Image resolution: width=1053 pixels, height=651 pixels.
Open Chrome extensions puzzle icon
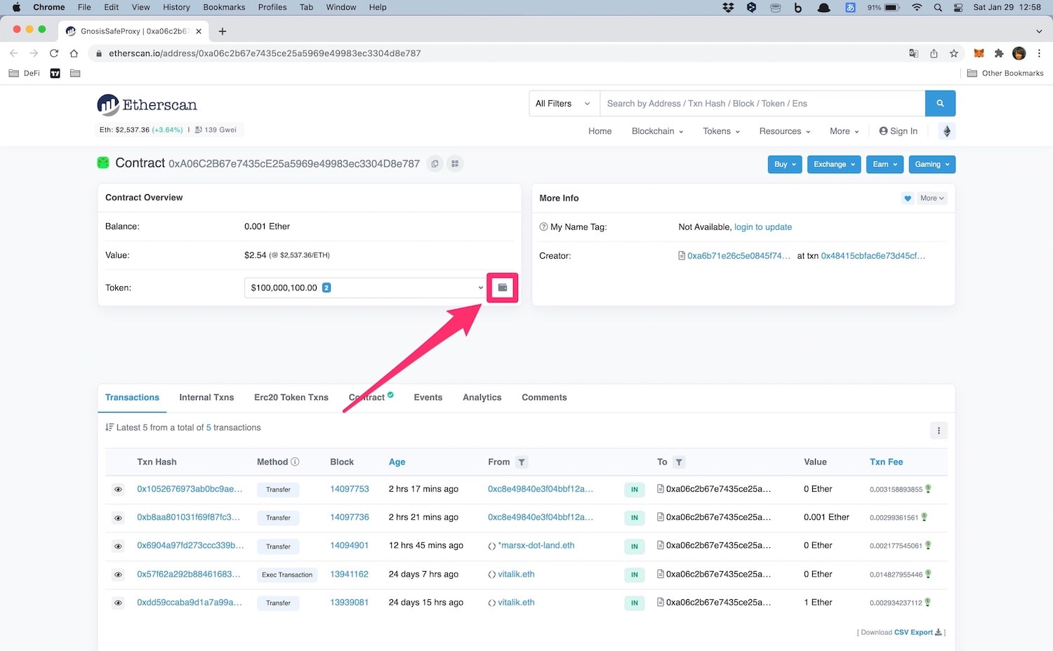point(999,53)
